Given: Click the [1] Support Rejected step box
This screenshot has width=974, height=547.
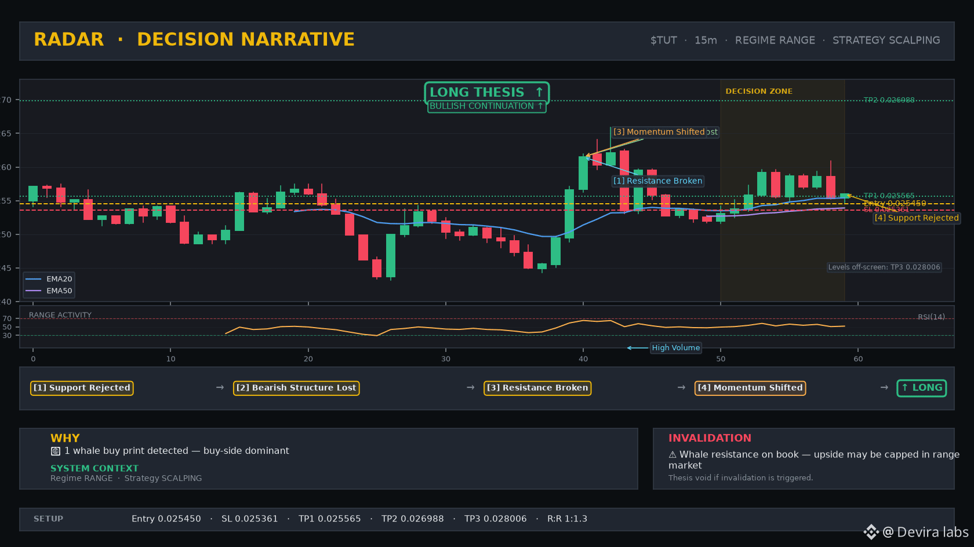Looking at the screenshot, I should coord(82,388).
